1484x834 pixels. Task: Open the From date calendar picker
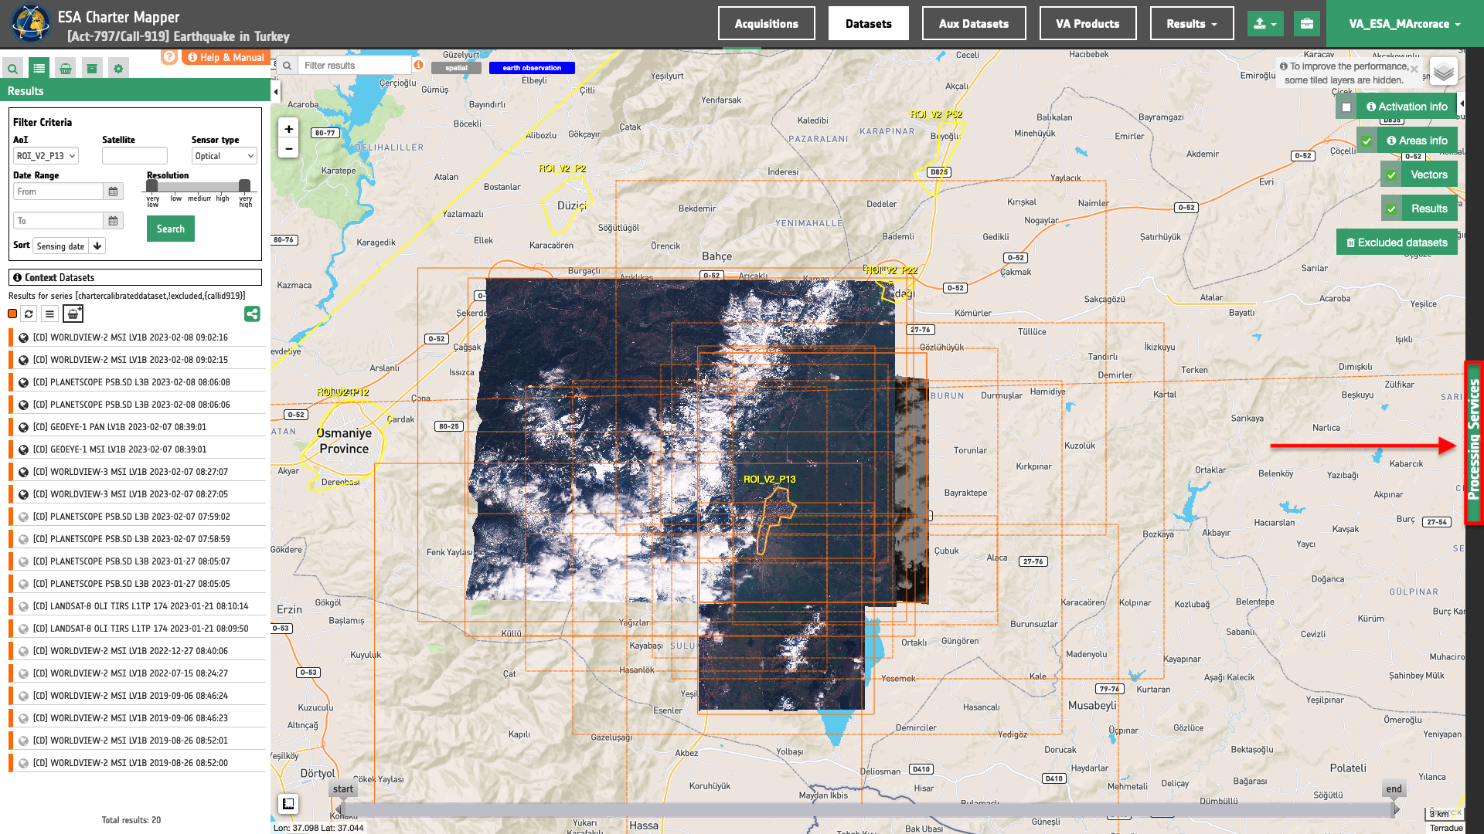113,192
